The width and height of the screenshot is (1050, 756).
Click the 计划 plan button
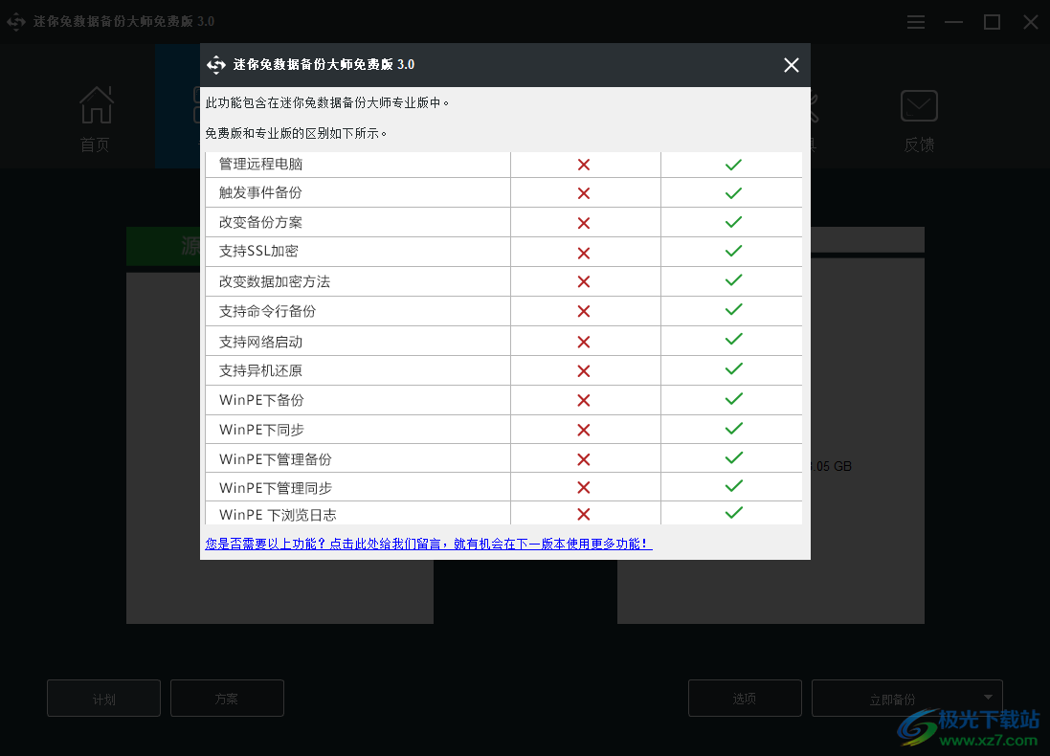pos(103,698)
